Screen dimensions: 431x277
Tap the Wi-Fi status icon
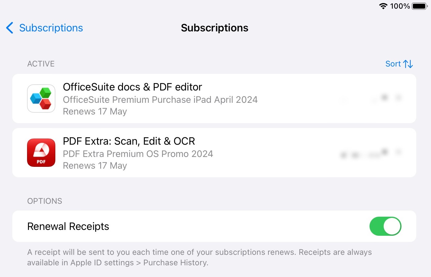pyautogui.click(x=383, y=6)
